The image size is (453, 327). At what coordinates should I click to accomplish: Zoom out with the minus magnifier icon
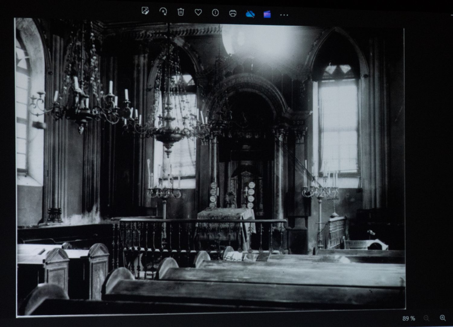click(x=426, y=318)
